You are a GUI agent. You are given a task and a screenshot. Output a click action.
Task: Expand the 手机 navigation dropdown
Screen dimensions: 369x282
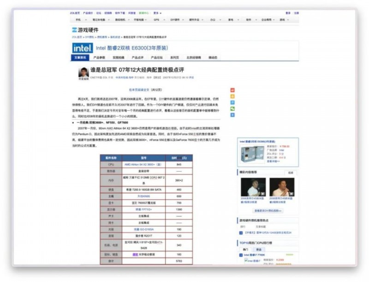coord(78,19)
